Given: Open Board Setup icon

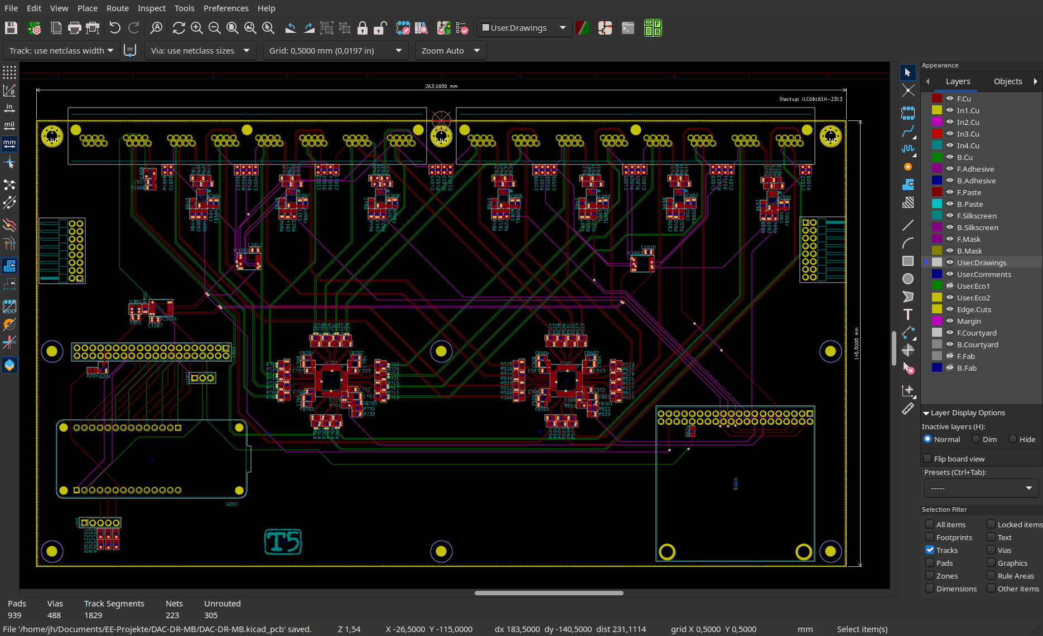Looking at the screenshot, I should [35, 28].
